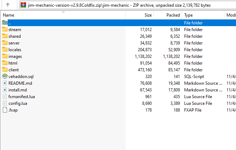Select the 'images' folder name
Image resolution: width=236 pixels, height=150 pixels.
[15, 56]
